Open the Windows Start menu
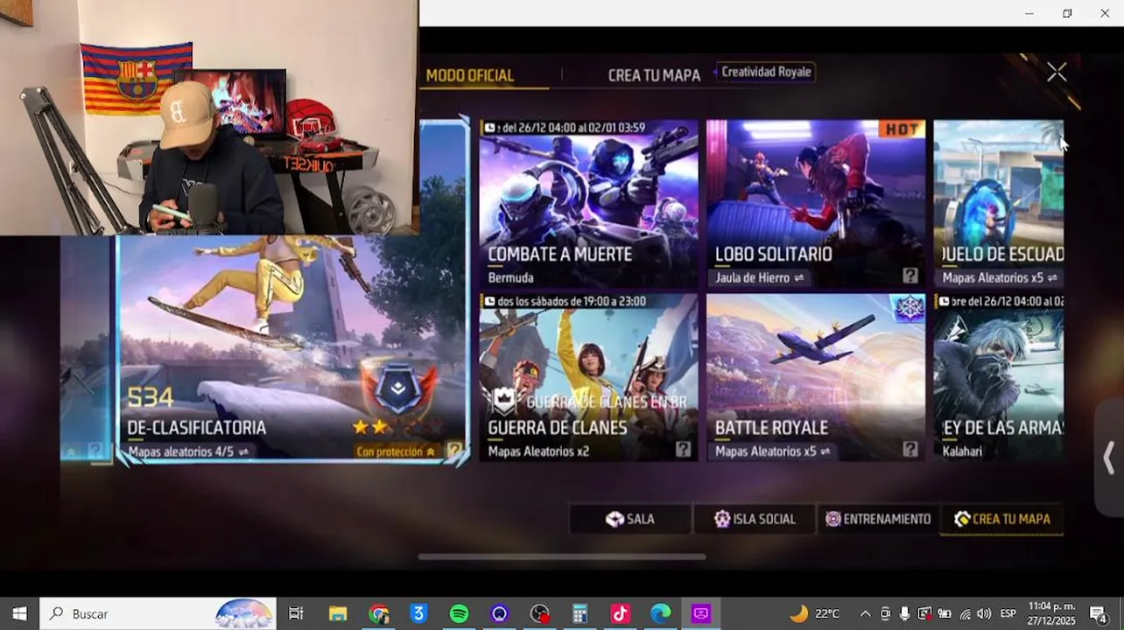This screenshot has width=1124, height=630. pos(19,613)
